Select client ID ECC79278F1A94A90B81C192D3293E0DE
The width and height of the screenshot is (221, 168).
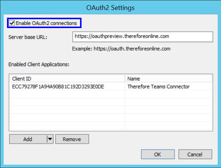coord(58,86)
